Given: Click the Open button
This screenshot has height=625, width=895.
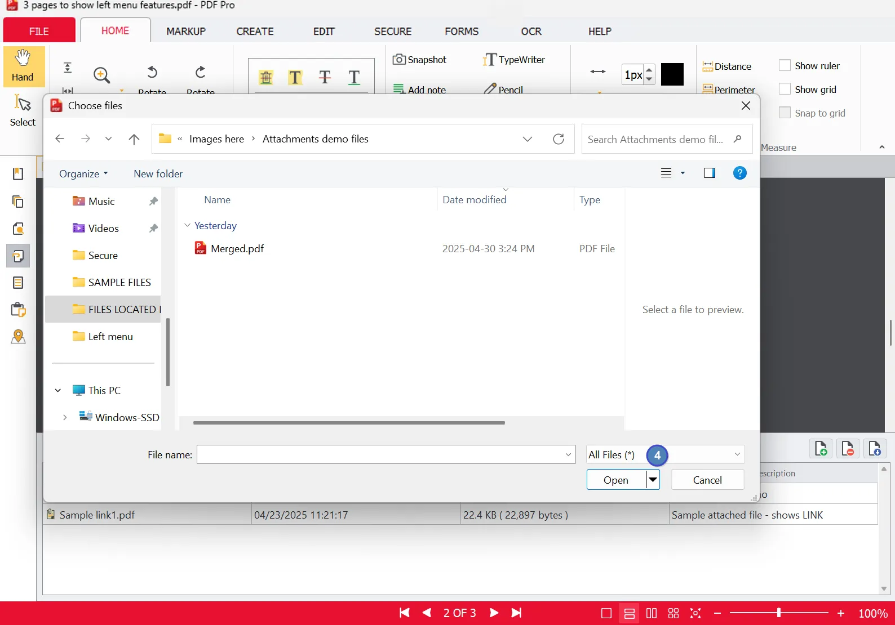Looking at the screenshot, I should point(616,480).
